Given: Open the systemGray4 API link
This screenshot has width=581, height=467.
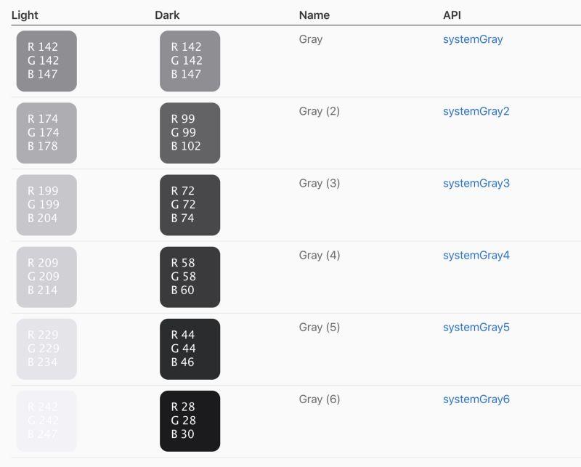Looking at the screenshot, I should point(476,255).
